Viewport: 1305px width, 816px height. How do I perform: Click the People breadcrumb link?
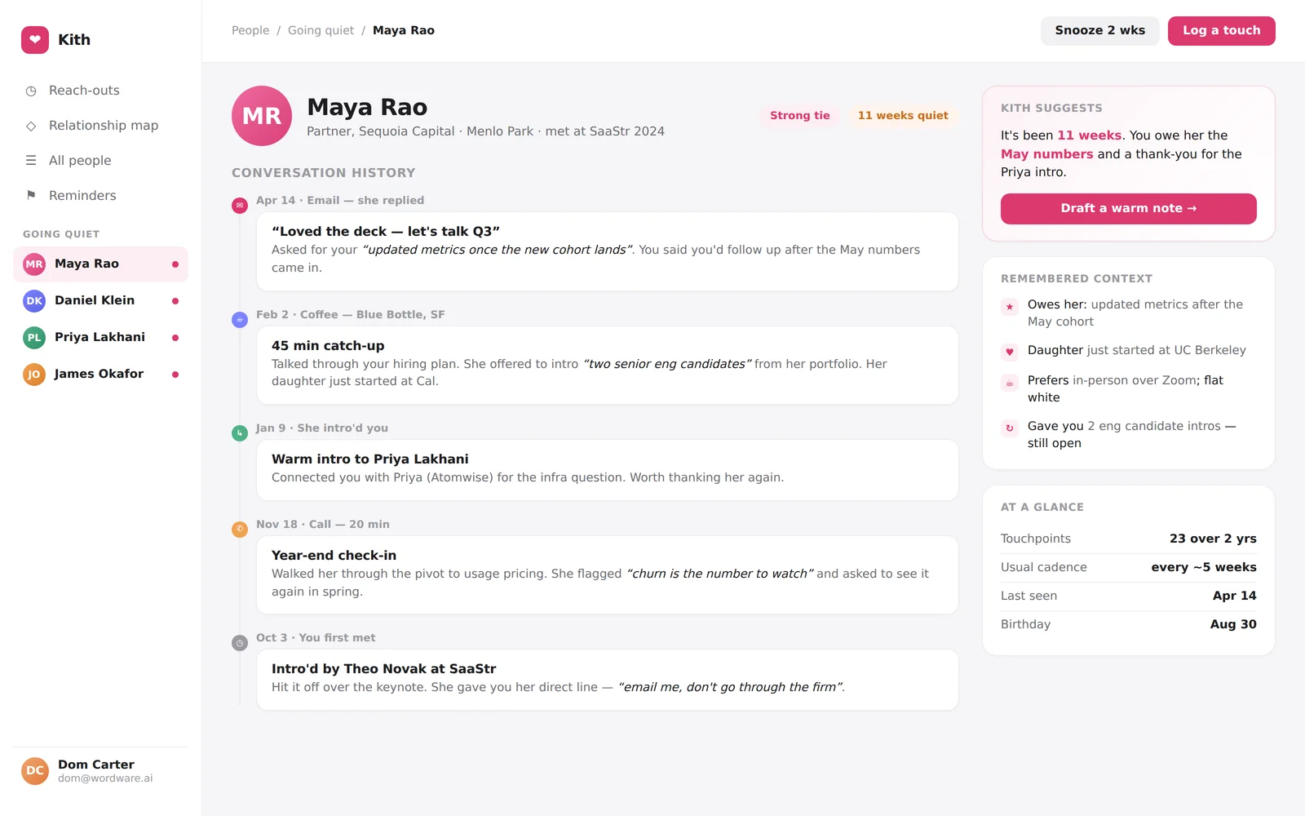(250, 30)
